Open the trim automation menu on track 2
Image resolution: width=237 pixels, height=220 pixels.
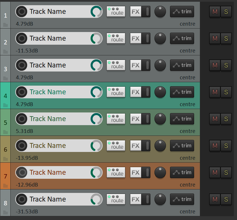tap(182, 38)
